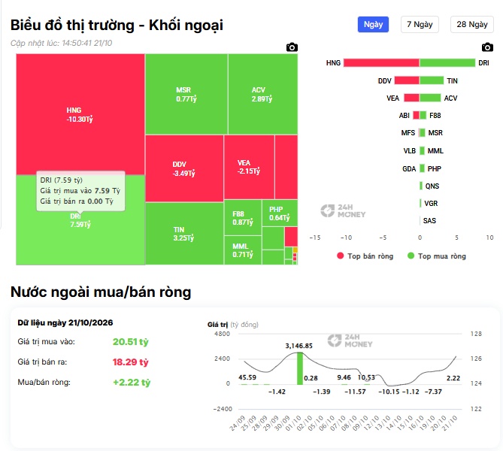The height and width of the screenshot is (451, 503).
Task: Switch to the 7 Ngày tab
Action: 420,24
